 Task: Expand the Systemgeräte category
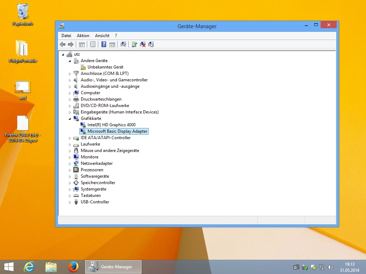pyautogui.click(x=70, y=189)
